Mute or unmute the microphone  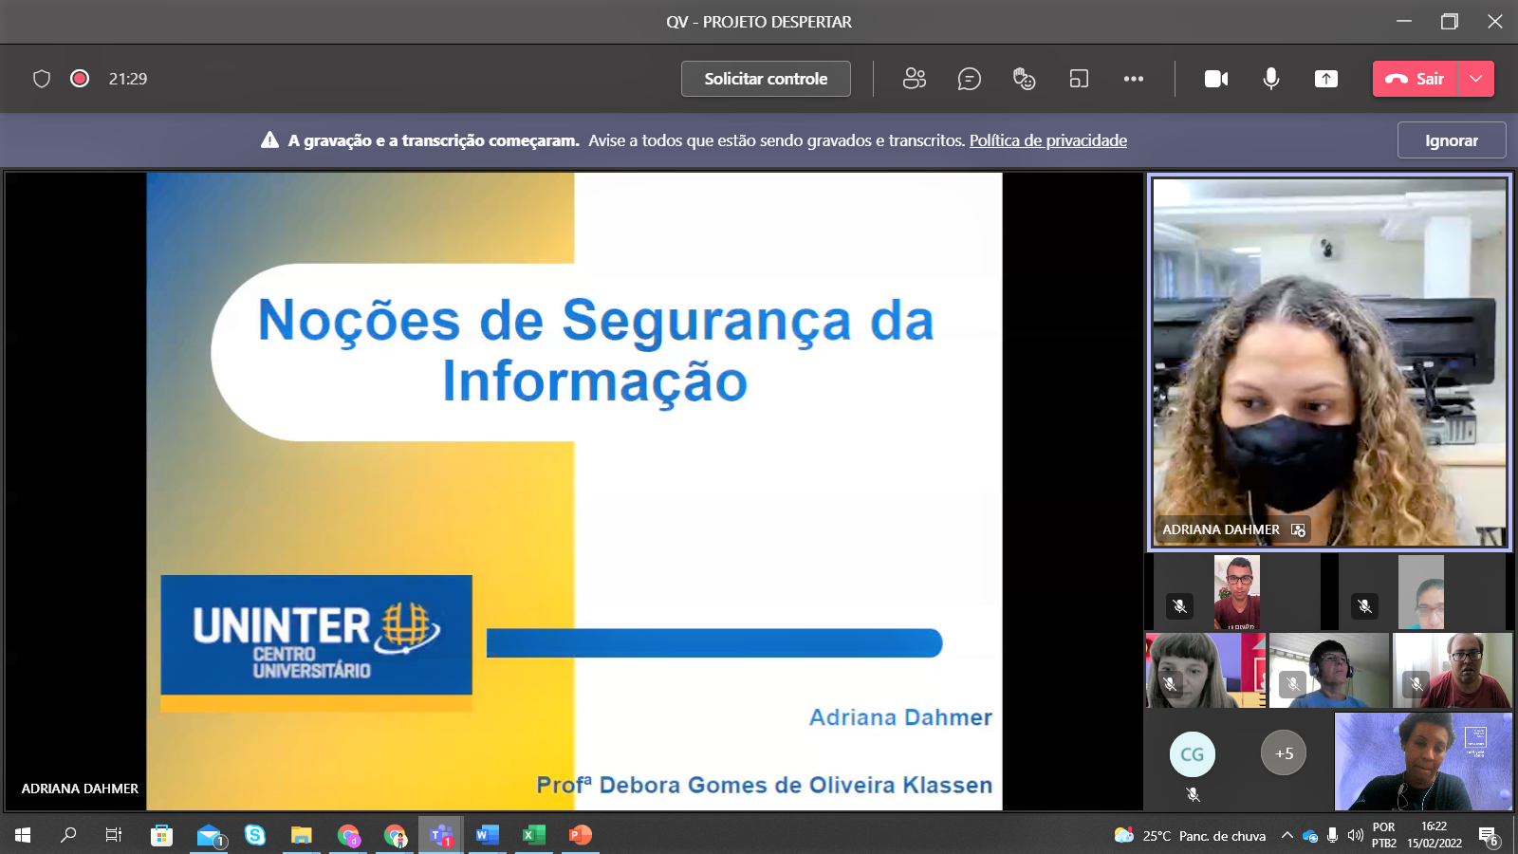(x=1270, y=79)
